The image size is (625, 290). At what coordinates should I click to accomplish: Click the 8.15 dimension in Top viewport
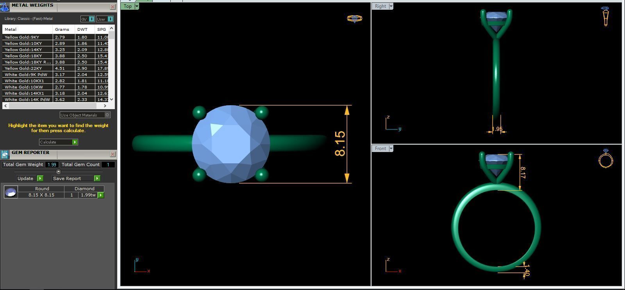(x=340, y=144)
